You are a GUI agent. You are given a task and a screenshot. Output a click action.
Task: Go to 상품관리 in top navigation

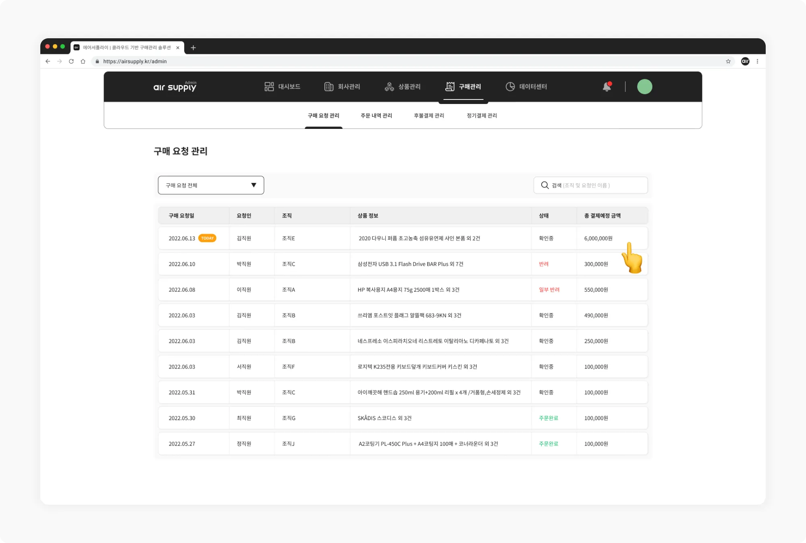(403, 87)
